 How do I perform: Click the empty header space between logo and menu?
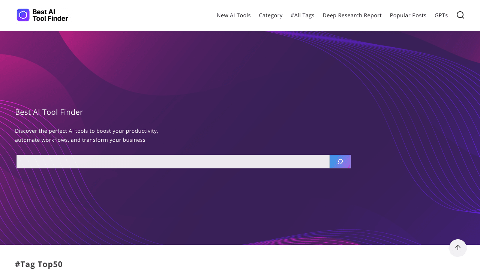point(142,15)
